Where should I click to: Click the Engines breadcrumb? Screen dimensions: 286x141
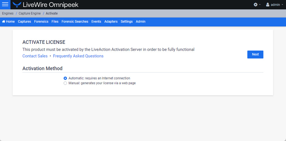pyautogui.click(x=8, y=14)
